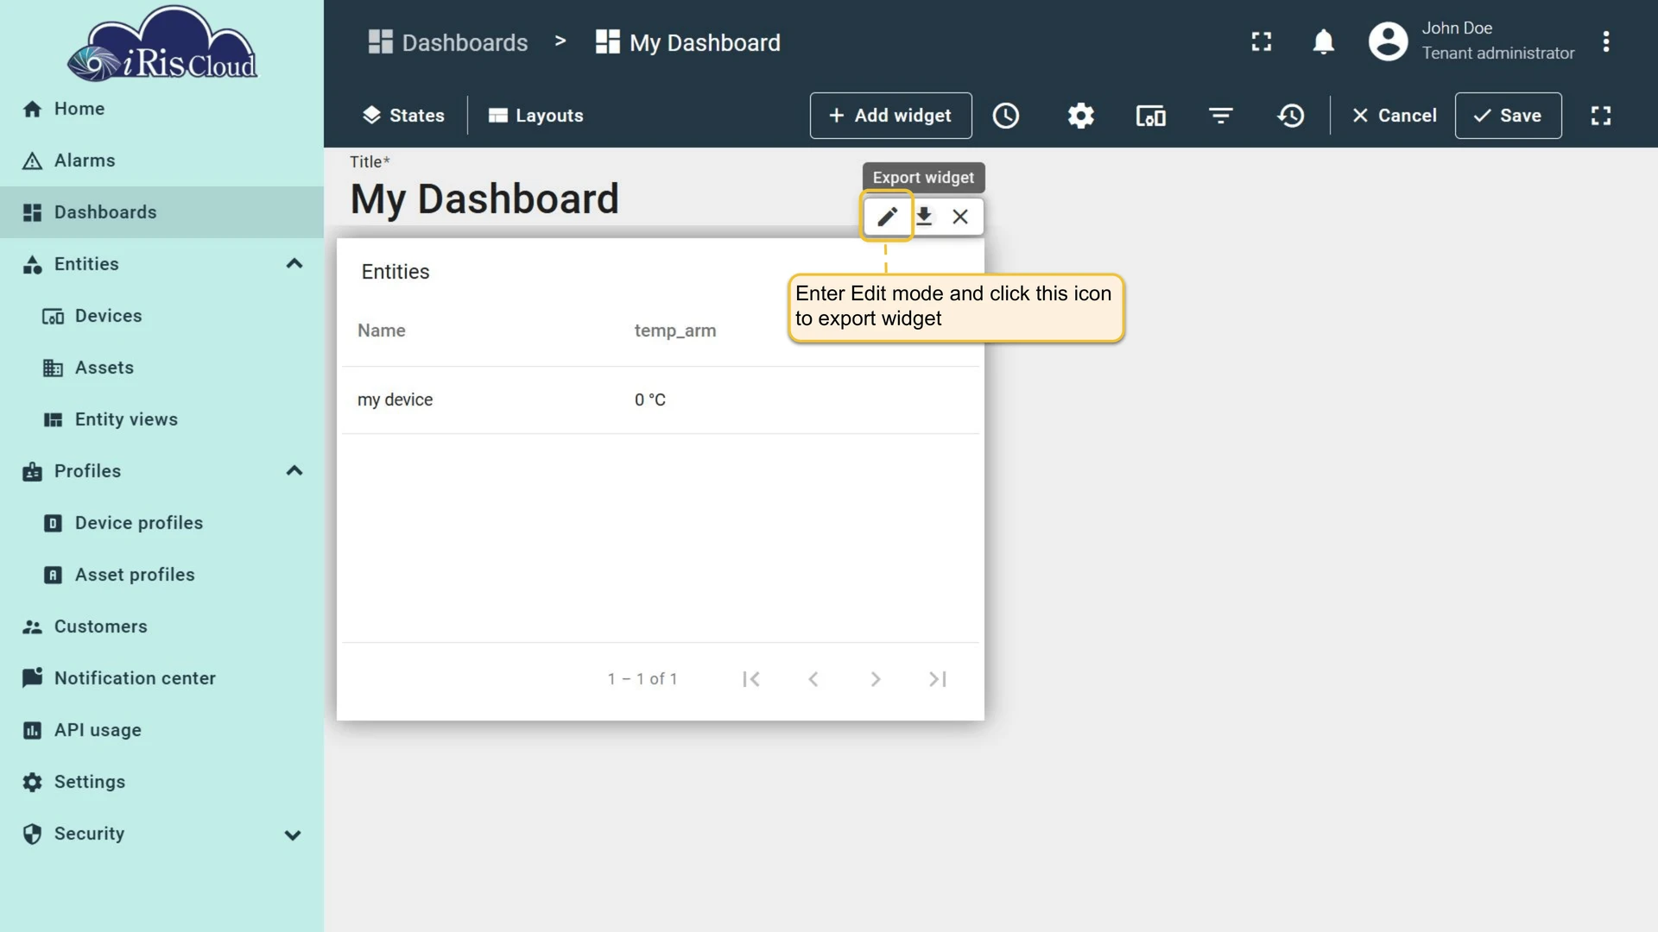This screenshot has height=932, width=1658.
Task: Open Devices in the sidebar
Action: [161, 316]
